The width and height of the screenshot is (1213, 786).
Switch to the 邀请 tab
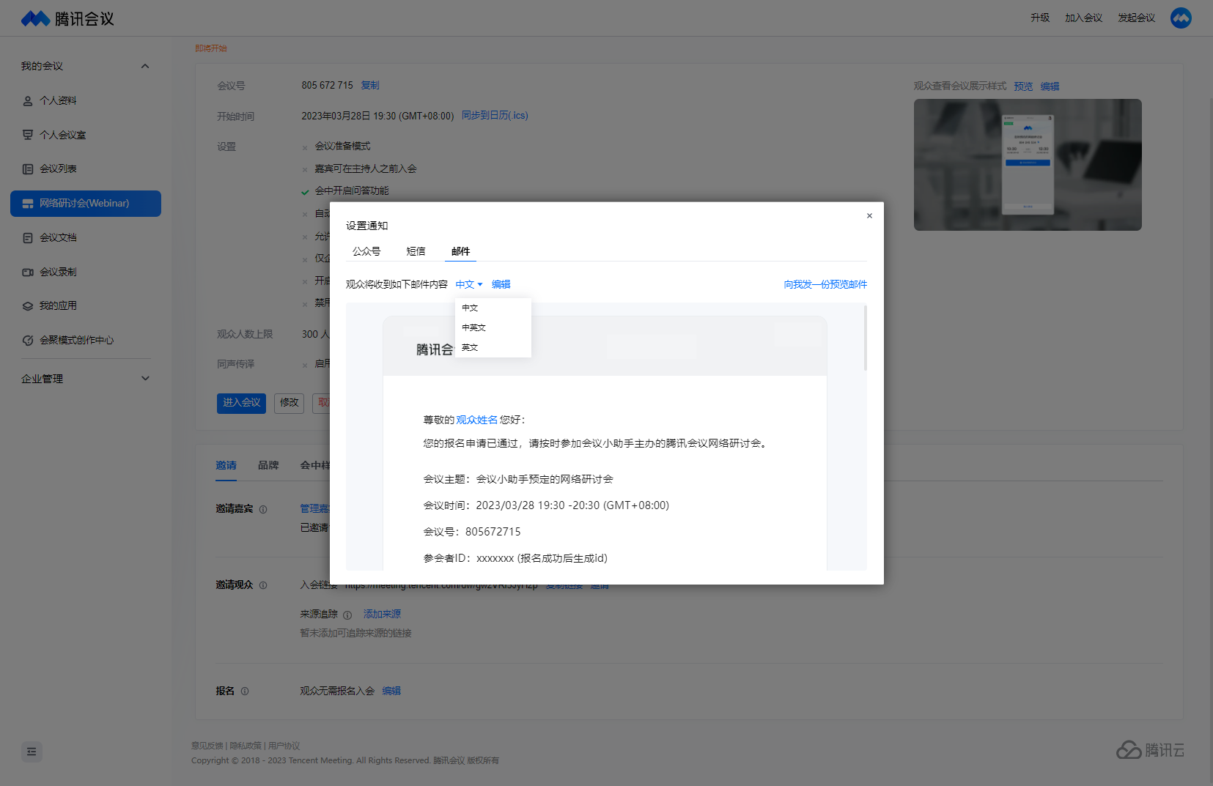coord(226,466)
